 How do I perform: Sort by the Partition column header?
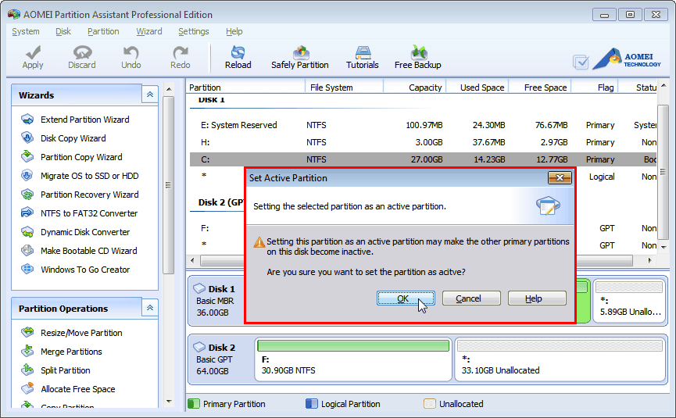(x=245, y=88)
